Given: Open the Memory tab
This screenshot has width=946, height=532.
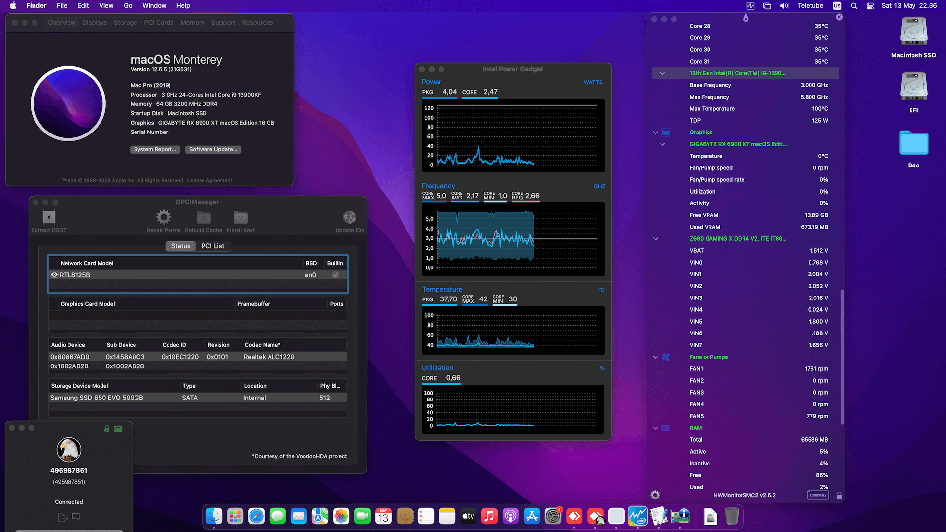Looking at the screenshot, I should [x=192, y=23].
